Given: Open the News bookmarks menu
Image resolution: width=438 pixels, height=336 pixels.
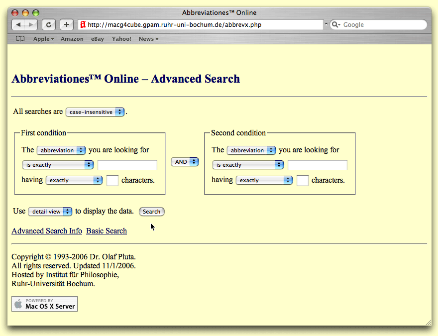Looking at the screenshot, I should (149, 39).
